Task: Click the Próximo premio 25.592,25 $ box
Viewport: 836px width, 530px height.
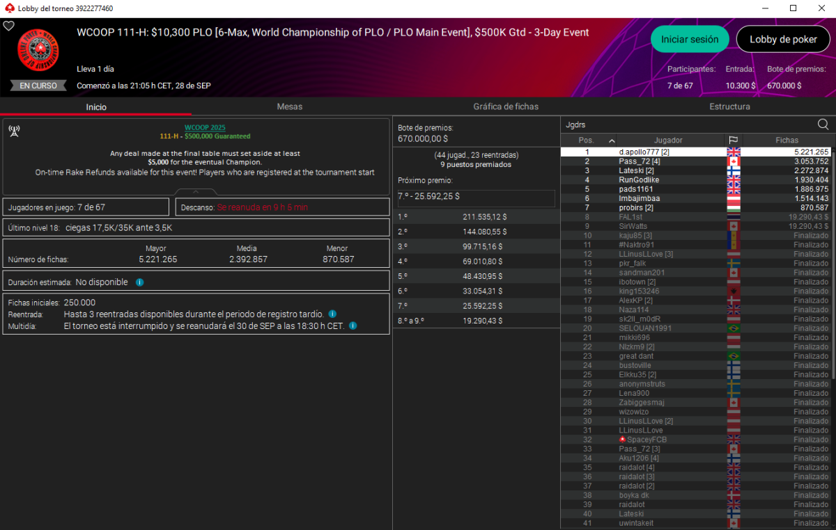Action: pos(477,198)
